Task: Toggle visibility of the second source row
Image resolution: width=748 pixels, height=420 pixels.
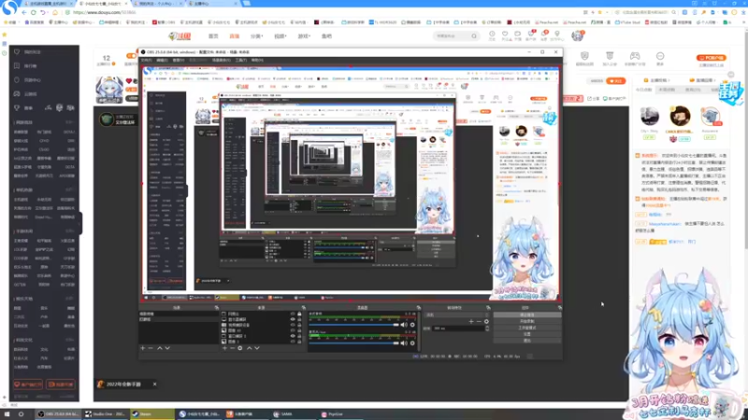Action: point(293,319)
